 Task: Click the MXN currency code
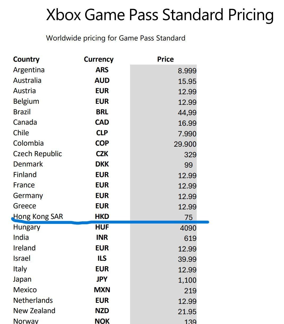(102, 290)
